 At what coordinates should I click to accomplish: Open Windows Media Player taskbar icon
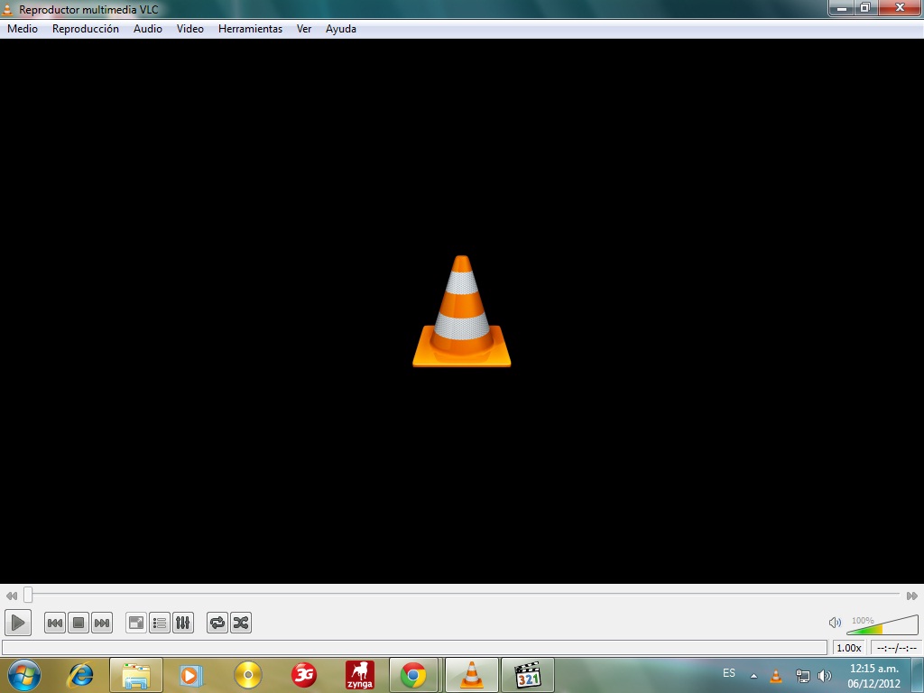pyautogui.click(x=190, y=675)
